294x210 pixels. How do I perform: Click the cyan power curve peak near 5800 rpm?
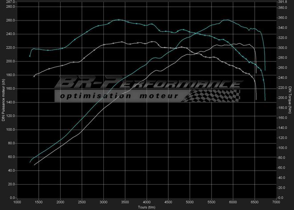(226, 20)
